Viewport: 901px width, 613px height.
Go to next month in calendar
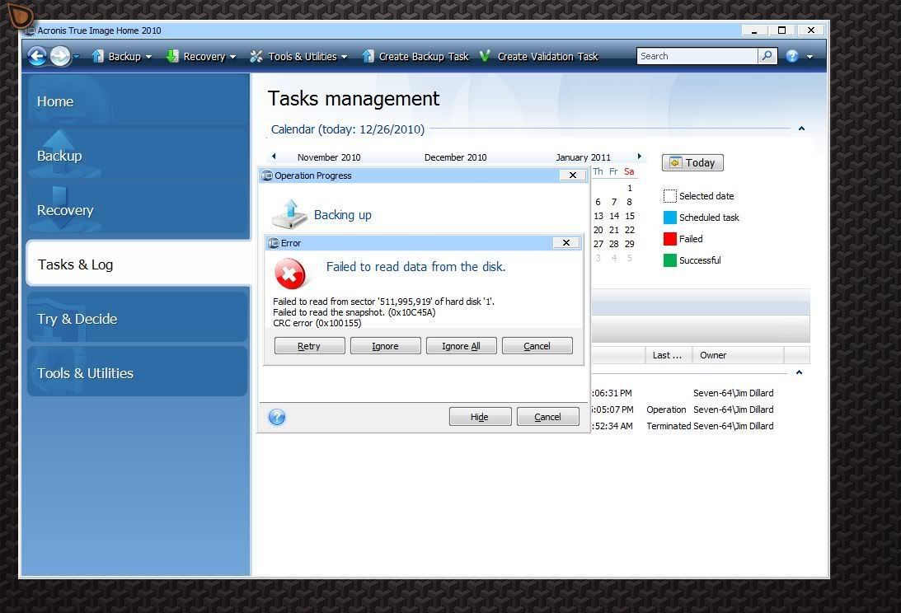[x=639, y=157]
